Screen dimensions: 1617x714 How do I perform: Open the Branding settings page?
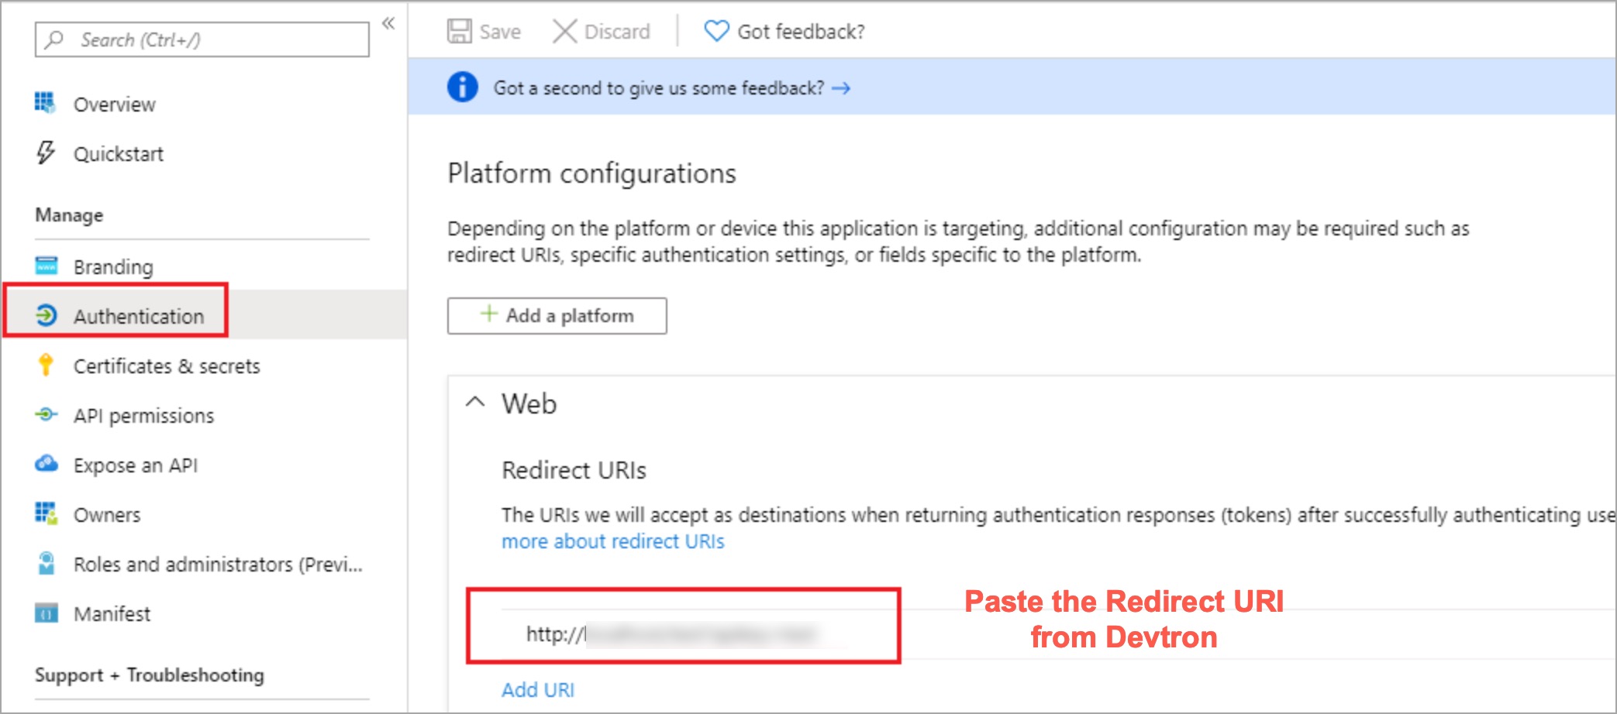(x=112, y=266)
